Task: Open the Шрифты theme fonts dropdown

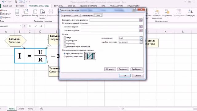Action: tap(6, 14)
